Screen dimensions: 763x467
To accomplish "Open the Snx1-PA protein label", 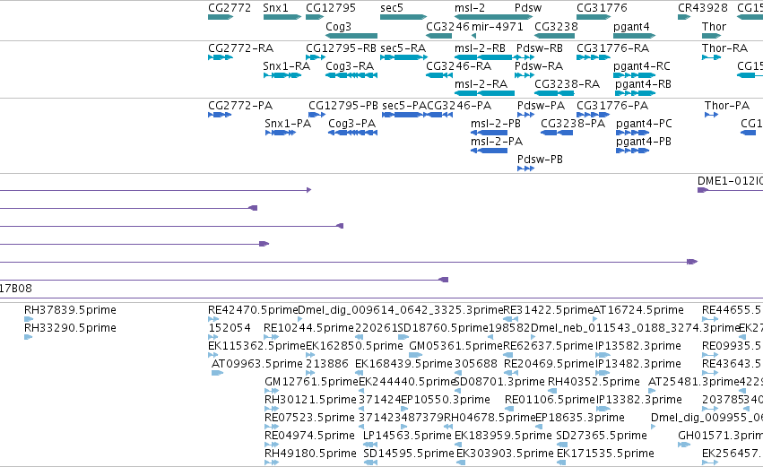I will coord(288,124).
